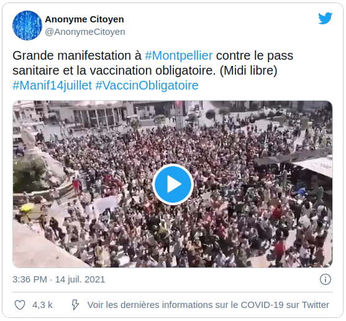The image size is (346, 321).
Task: Click the Twitter bird logo
Action: [x=325, y=18]
